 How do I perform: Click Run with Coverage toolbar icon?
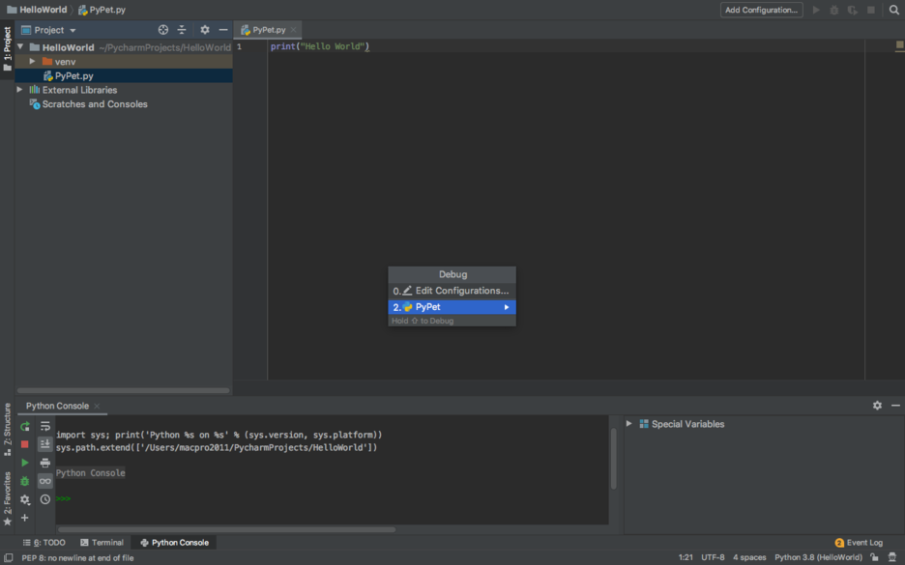[x=853, y=10]
